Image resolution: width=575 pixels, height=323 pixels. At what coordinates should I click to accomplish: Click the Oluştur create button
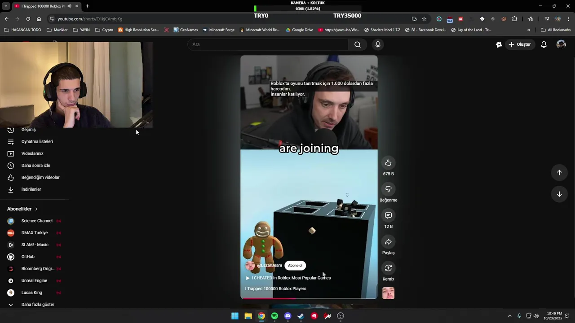tap(520, 44)
